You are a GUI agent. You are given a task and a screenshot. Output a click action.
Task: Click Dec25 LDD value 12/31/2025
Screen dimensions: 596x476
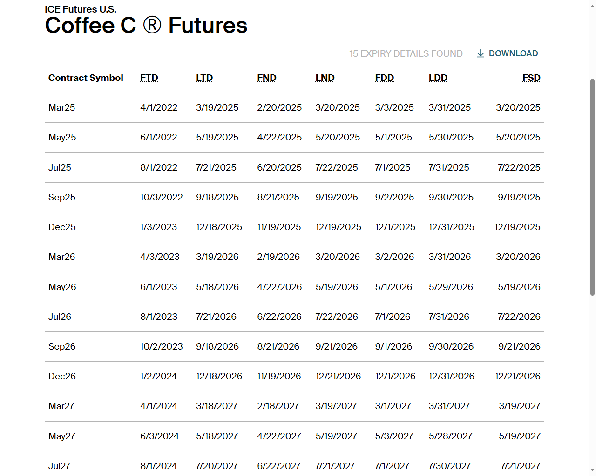pos(452,227)
